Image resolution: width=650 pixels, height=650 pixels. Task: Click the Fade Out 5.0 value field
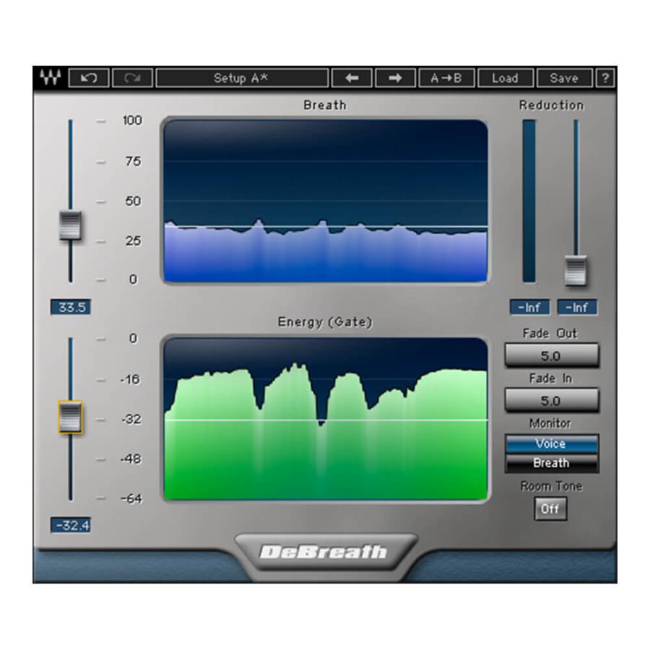click(x=551, y=355)
